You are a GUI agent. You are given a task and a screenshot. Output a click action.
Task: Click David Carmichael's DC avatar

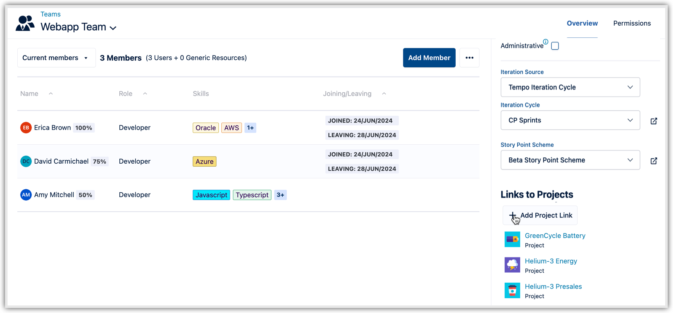pyautogui.click(x=26, y=161)
